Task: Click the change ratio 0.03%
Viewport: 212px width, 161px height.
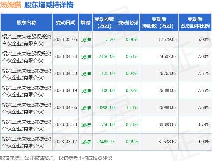Action: 132,91
